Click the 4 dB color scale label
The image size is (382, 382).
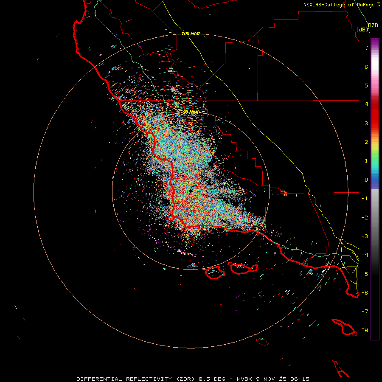click(366, 104)
